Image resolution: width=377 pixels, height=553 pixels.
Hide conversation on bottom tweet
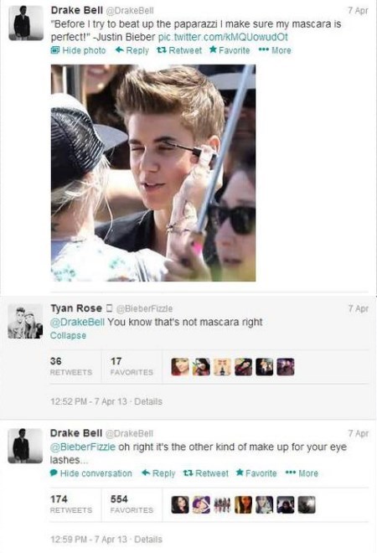(x=91, y=473)
